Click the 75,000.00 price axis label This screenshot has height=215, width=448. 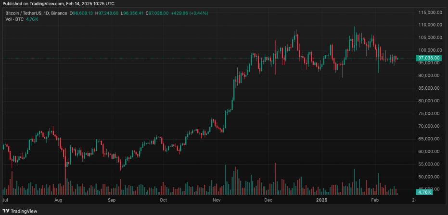click(430, 114)
